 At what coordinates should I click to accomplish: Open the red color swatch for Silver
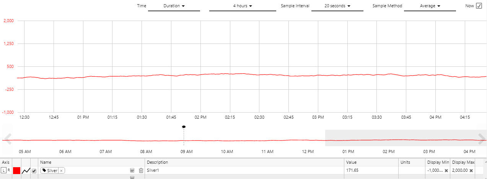(x=16, y=171)
